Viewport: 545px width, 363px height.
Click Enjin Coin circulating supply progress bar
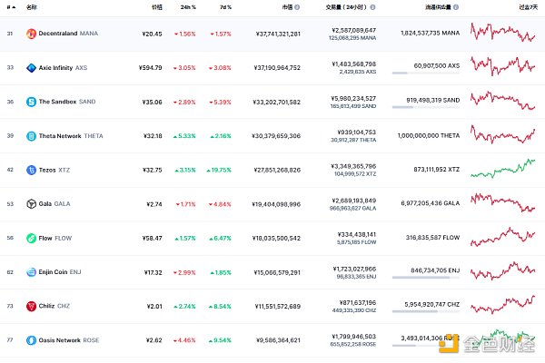pos(426,277)
